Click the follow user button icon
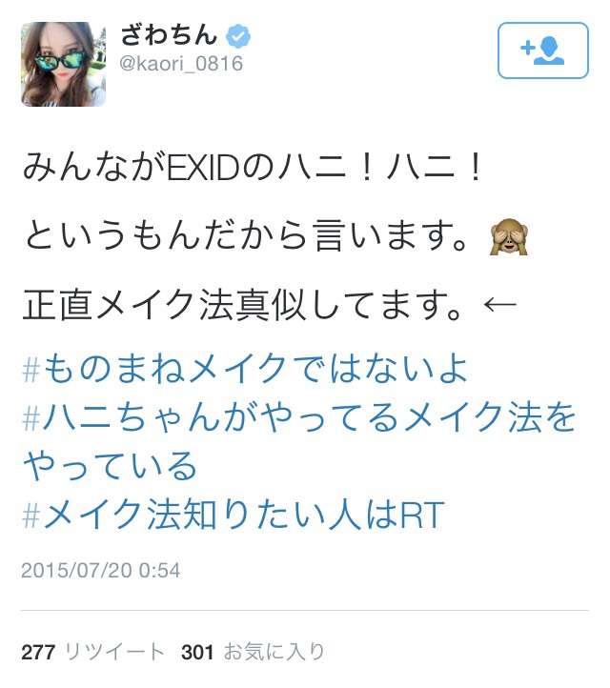 [x=543, y=51]
